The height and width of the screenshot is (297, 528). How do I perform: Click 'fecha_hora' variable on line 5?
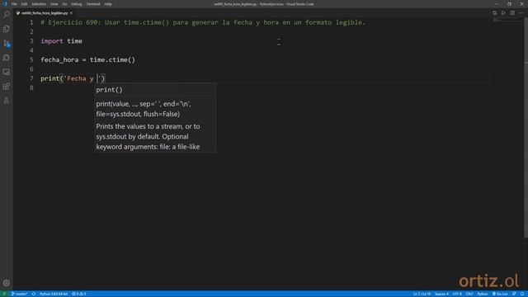pyautogui.click(x=59, y=60)
